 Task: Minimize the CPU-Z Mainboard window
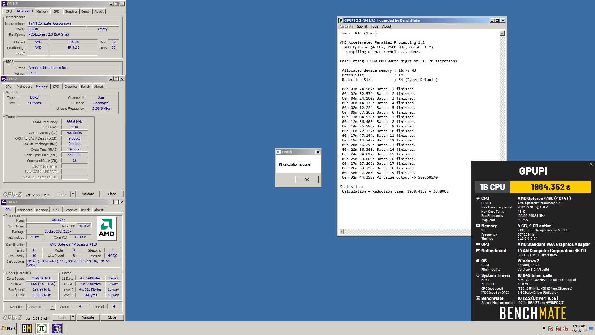coord(111,4)
